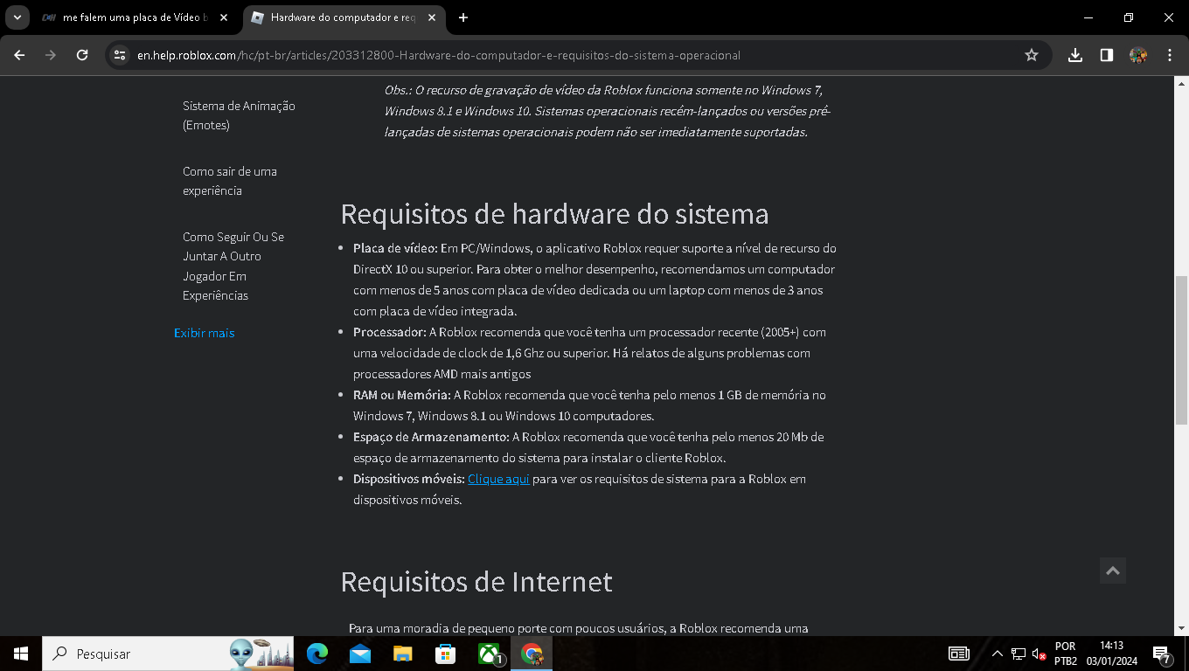Open Mail app from taskbar
This screenshot has width=1189, height=671.
[359, 654]
